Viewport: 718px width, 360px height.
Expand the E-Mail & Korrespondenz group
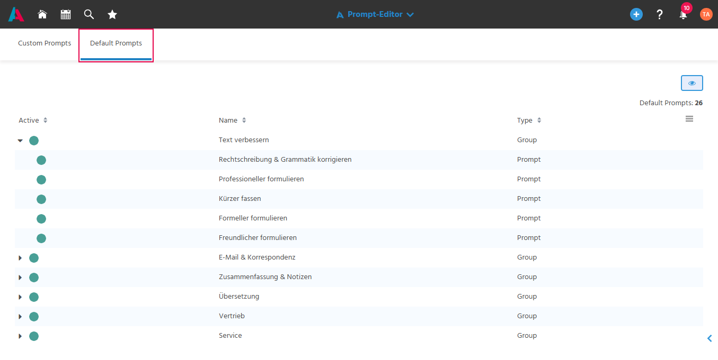(20, 258)
